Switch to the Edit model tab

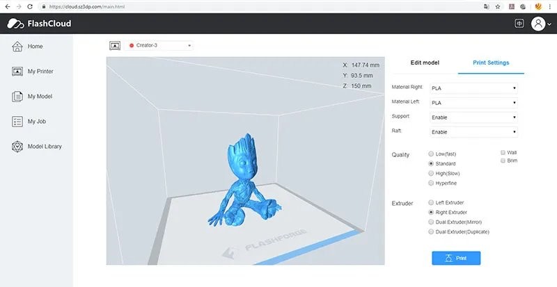(425, 63)
